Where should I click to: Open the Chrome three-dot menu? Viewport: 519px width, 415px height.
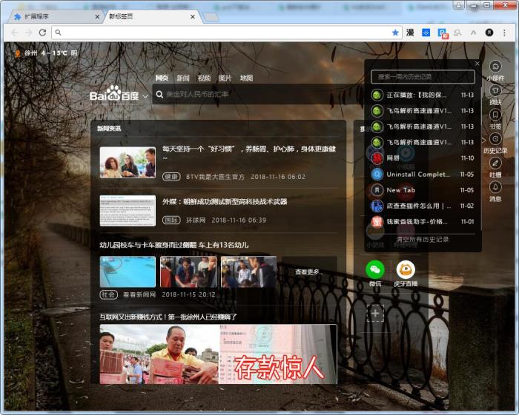[504, 33]
